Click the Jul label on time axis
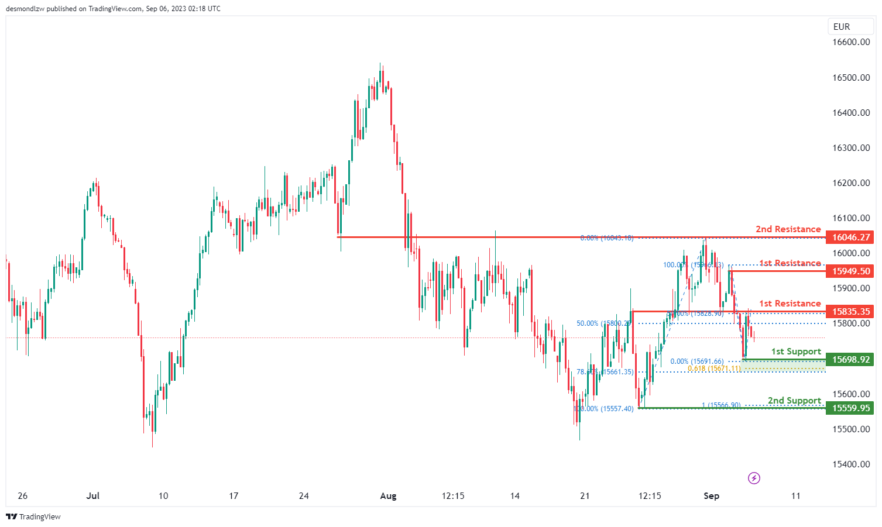 point(92,496)
